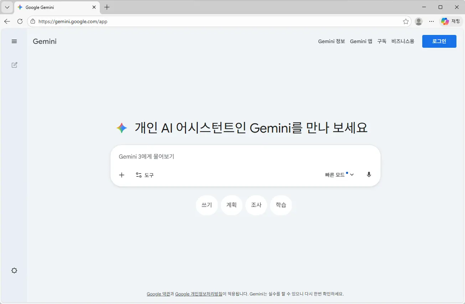Open the Copilot 채팅 button
Screen dimensions: 465x304
(x=451, y=21)
